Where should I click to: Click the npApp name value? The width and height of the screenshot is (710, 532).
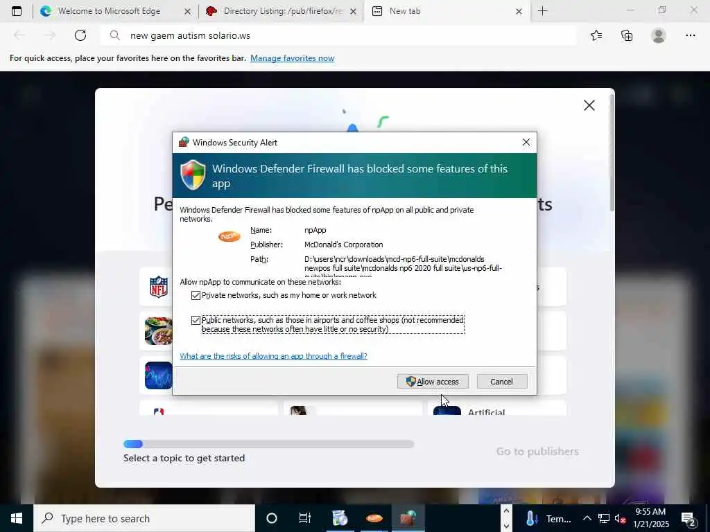tap(315, 230)
